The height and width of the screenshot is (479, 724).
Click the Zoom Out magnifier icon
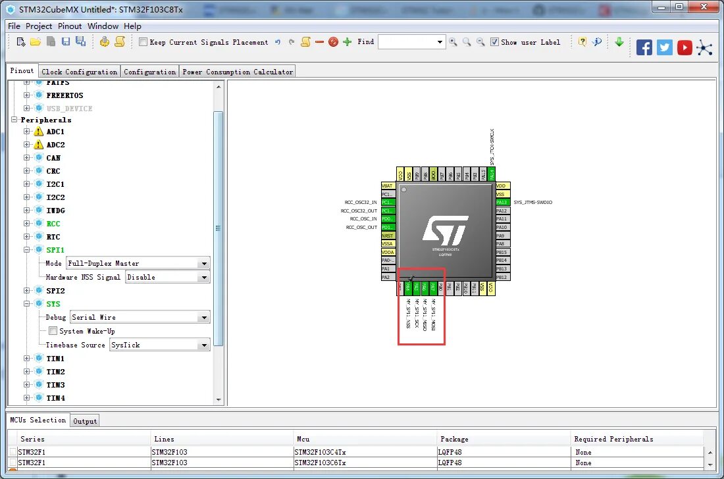click(x=480, y=42)
